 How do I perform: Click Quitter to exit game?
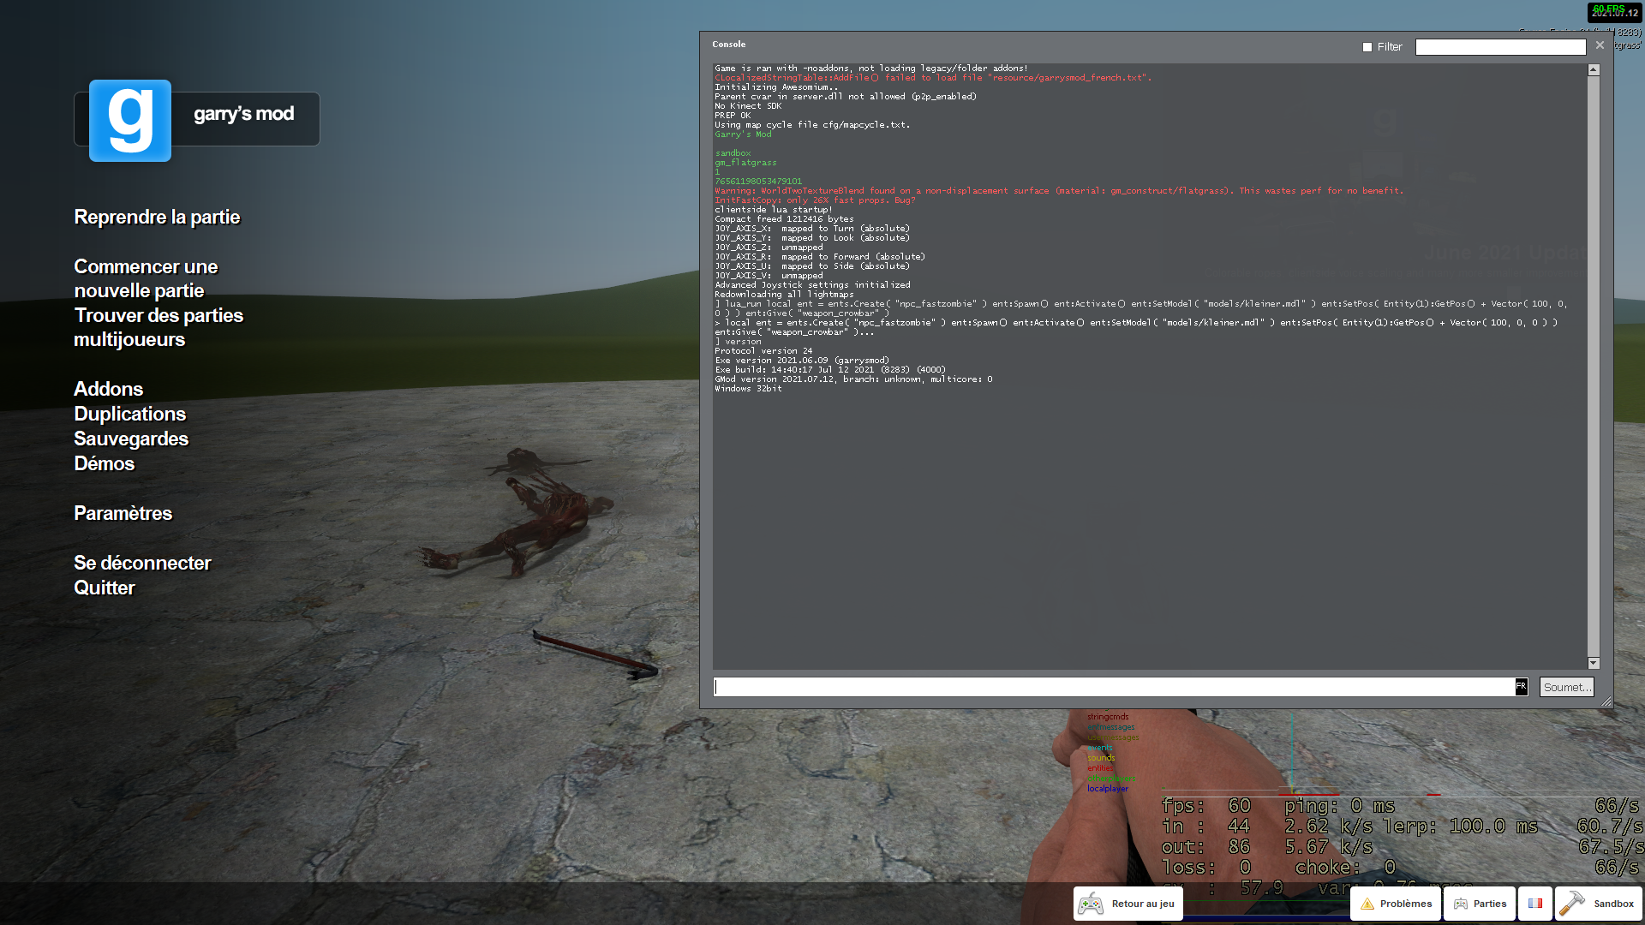104,588
